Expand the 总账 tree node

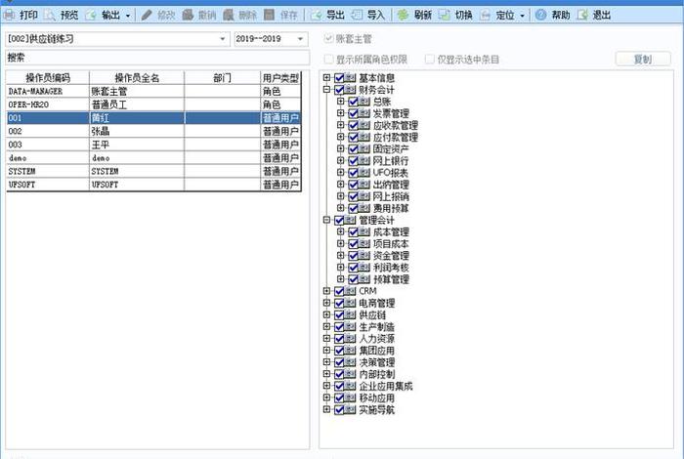(x=341, y=102)
